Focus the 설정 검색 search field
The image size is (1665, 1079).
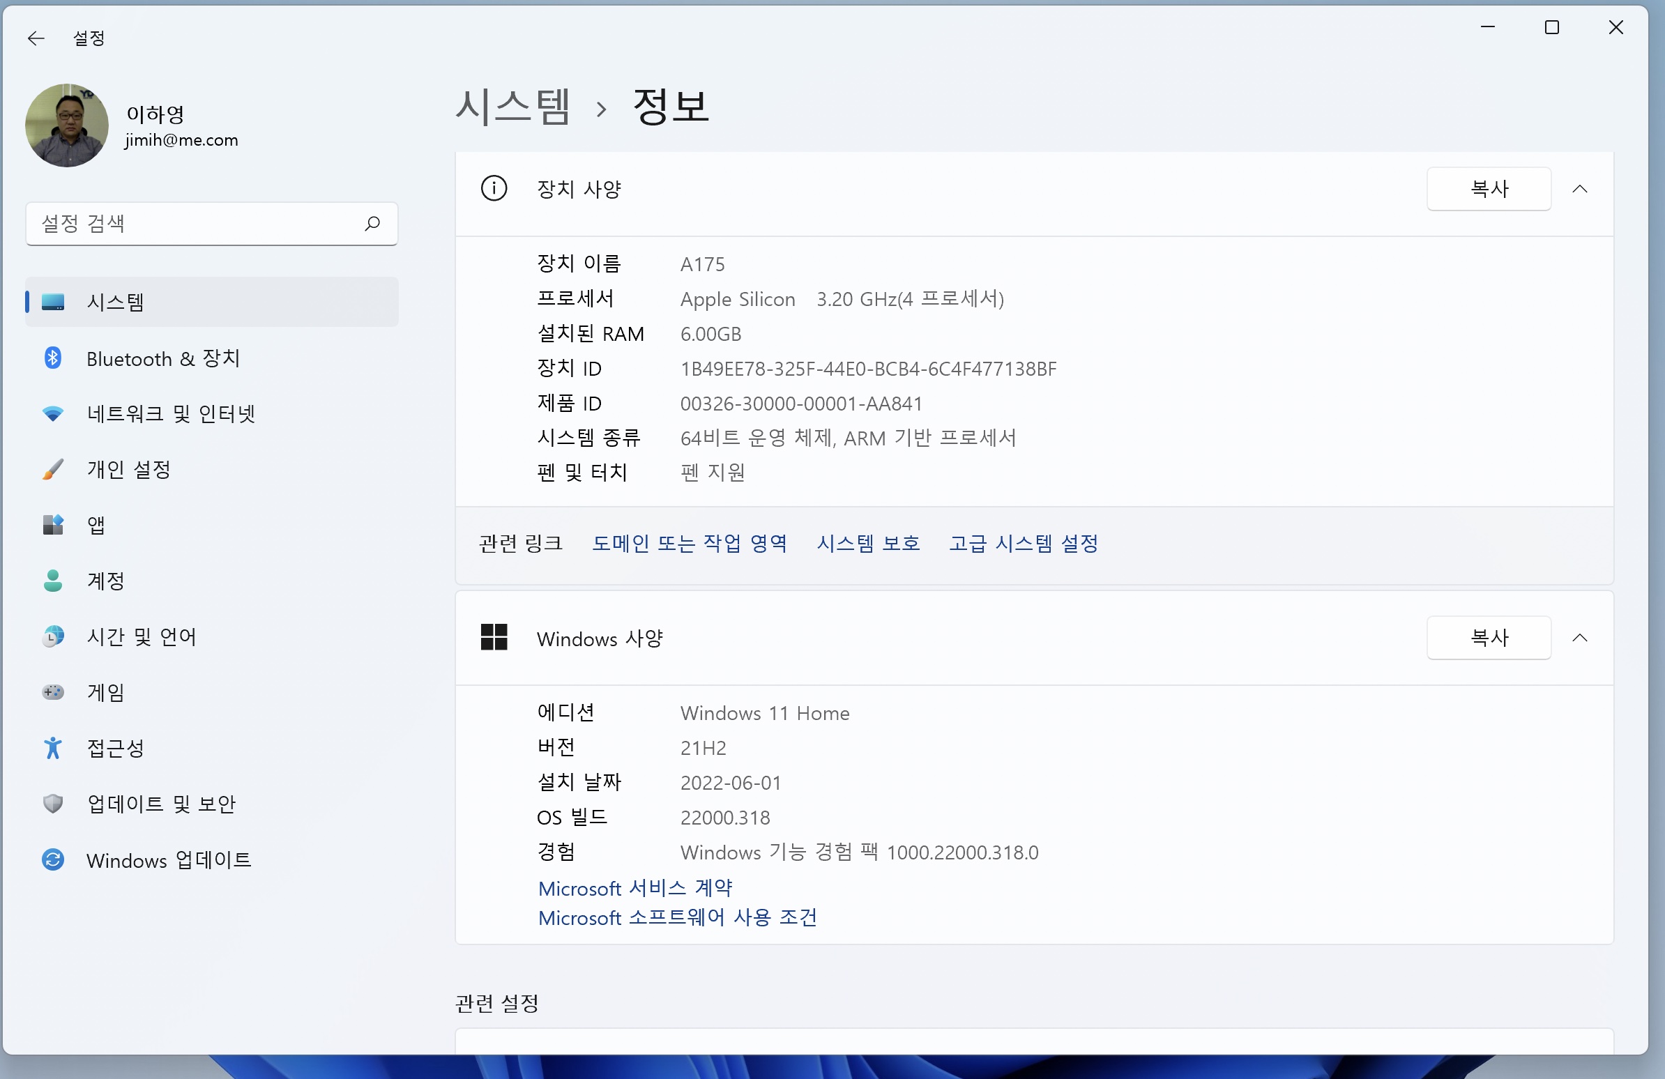[x=211, y=224]
